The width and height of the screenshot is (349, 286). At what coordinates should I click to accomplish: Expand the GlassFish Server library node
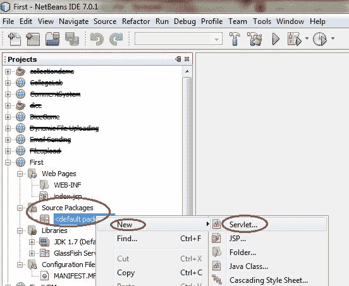[x=32, y=253]
